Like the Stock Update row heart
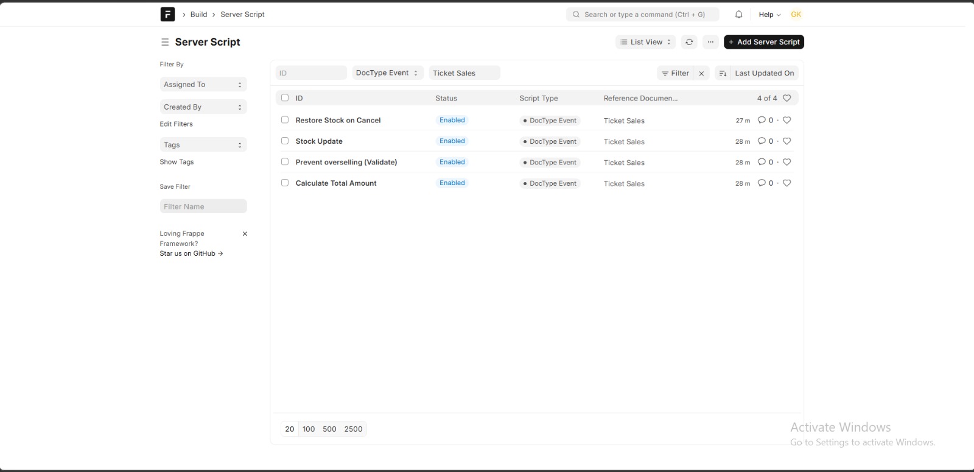 (787, 141)
